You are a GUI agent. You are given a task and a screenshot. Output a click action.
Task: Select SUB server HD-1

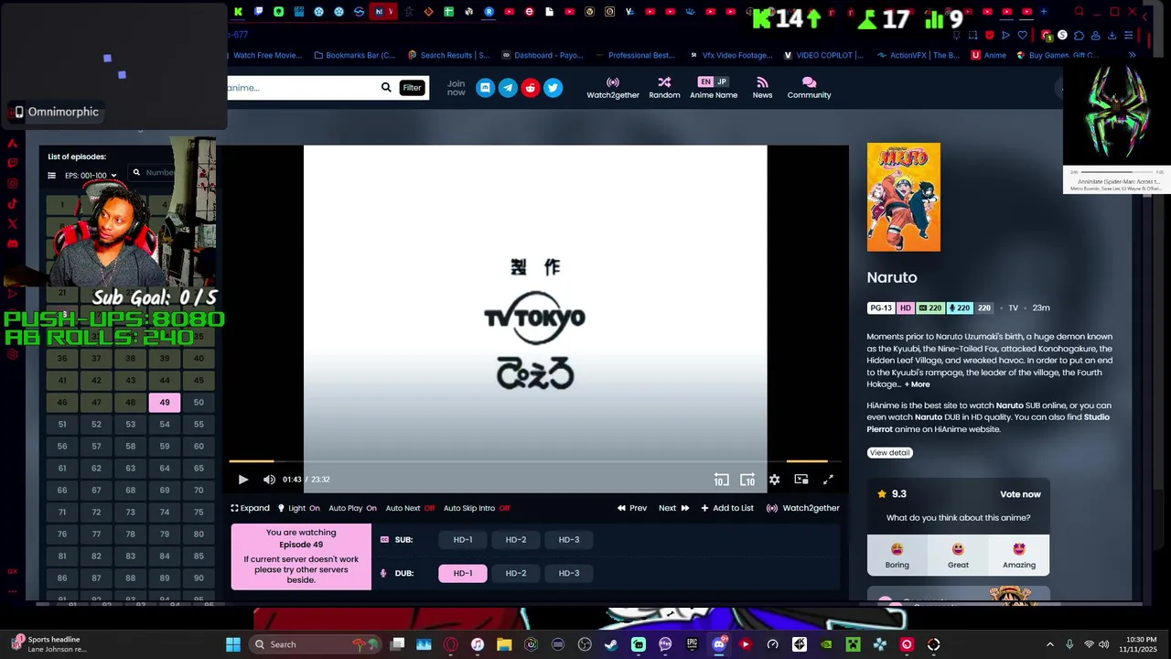click(x=463, y=540)
